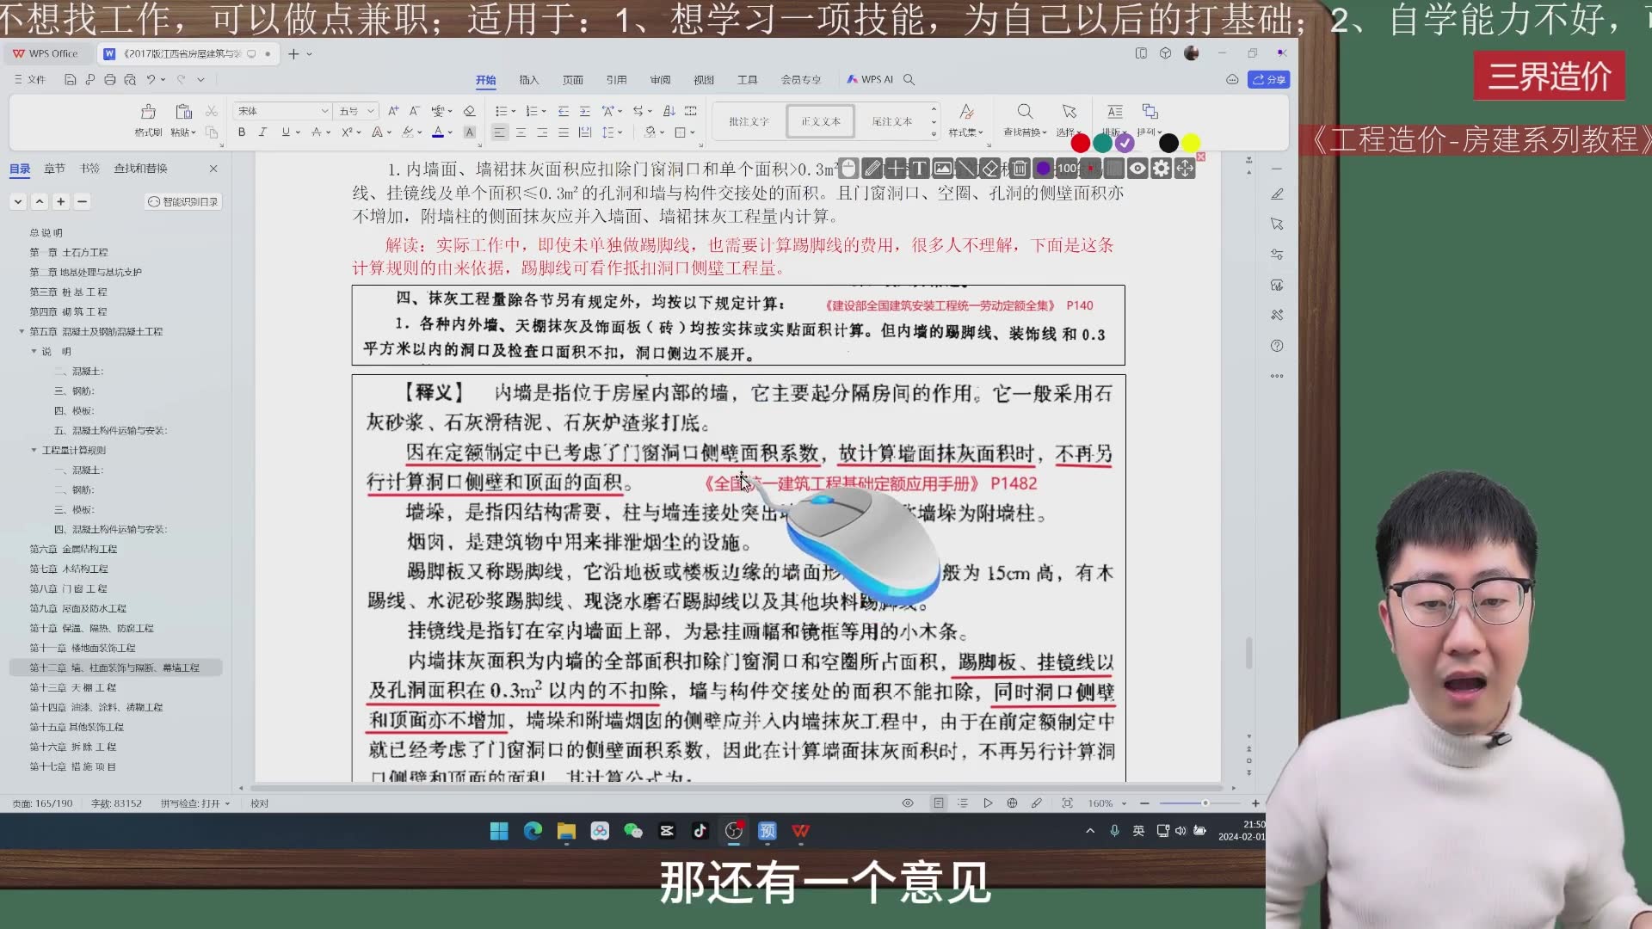The image size is (1652, 929).
Task: Switch to the 视图 ribbon tab
Action: 704,79
